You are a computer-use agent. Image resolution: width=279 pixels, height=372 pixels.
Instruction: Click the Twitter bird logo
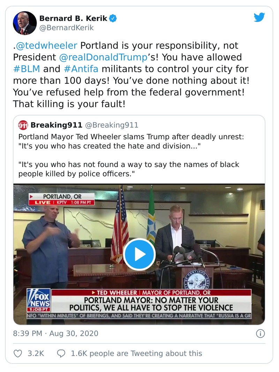259,17
